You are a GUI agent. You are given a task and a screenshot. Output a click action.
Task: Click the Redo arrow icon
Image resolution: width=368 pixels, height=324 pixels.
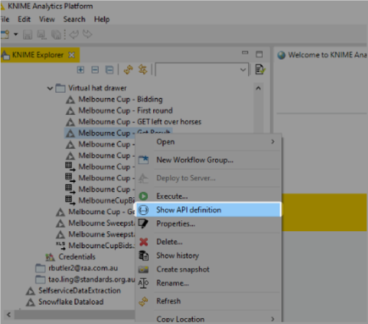tap(88, 34)
